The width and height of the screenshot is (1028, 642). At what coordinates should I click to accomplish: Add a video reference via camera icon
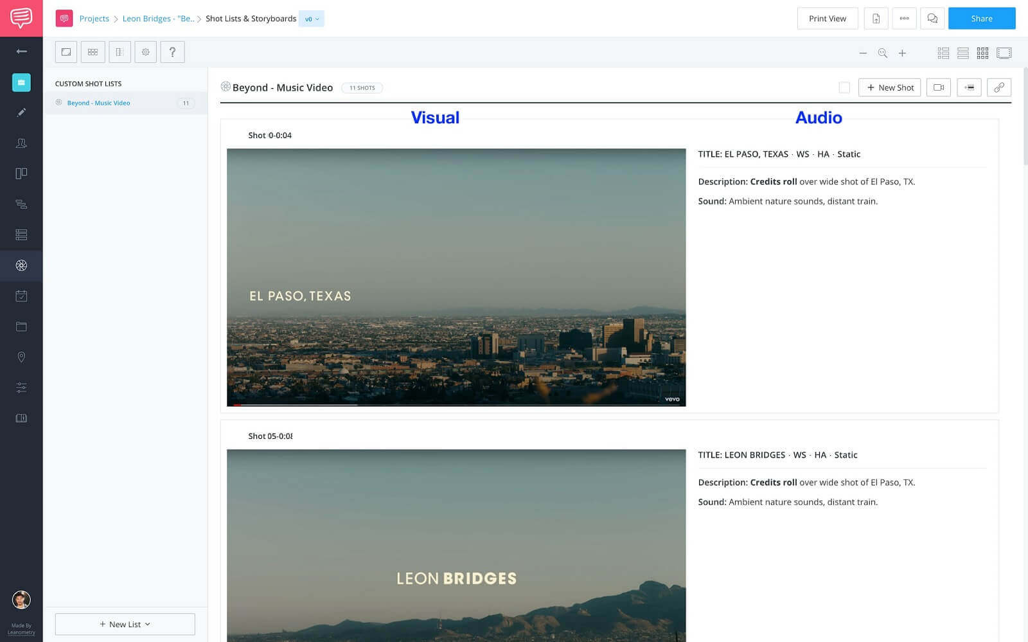click(x=938, y=87)
